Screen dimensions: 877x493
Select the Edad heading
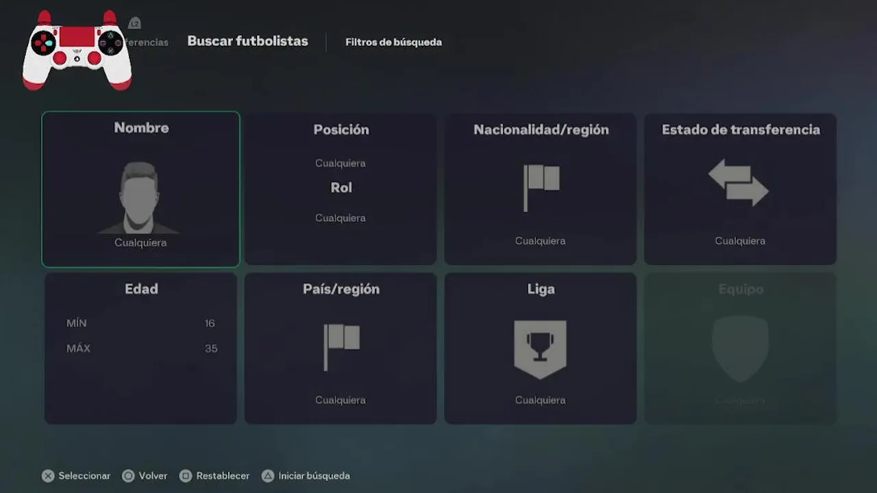point(141,289)
